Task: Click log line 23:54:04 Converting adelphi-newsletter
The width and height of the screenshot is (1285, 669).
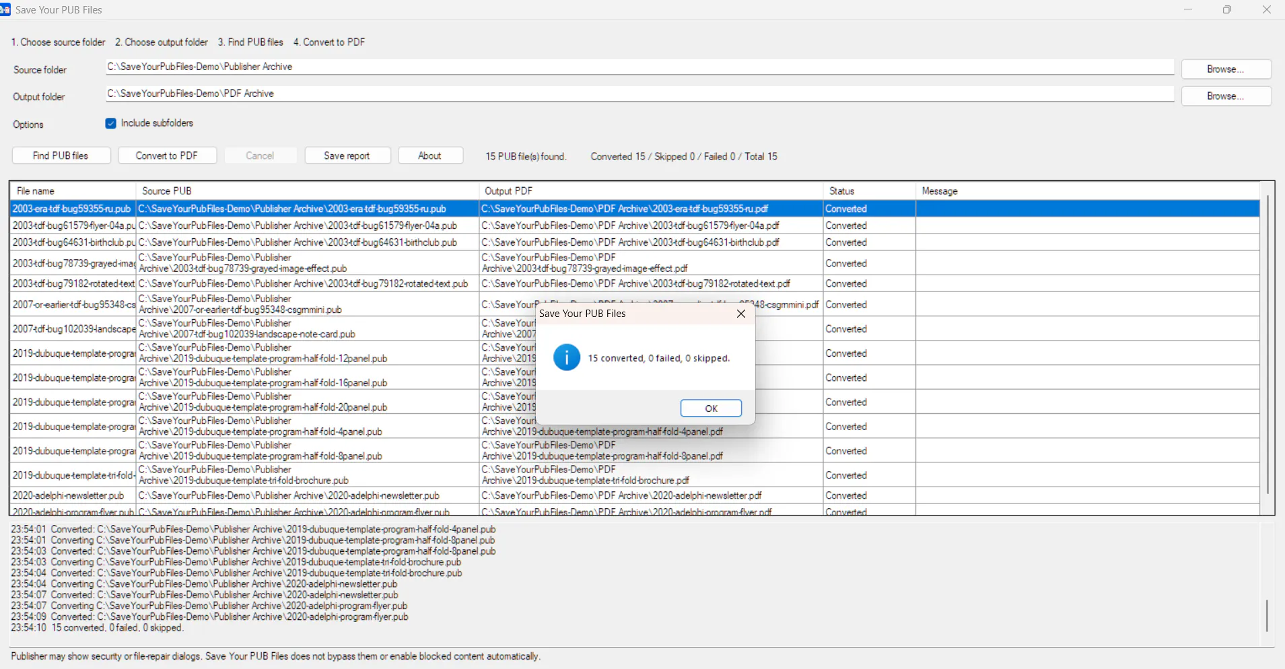Action: [x=204, y=584]
